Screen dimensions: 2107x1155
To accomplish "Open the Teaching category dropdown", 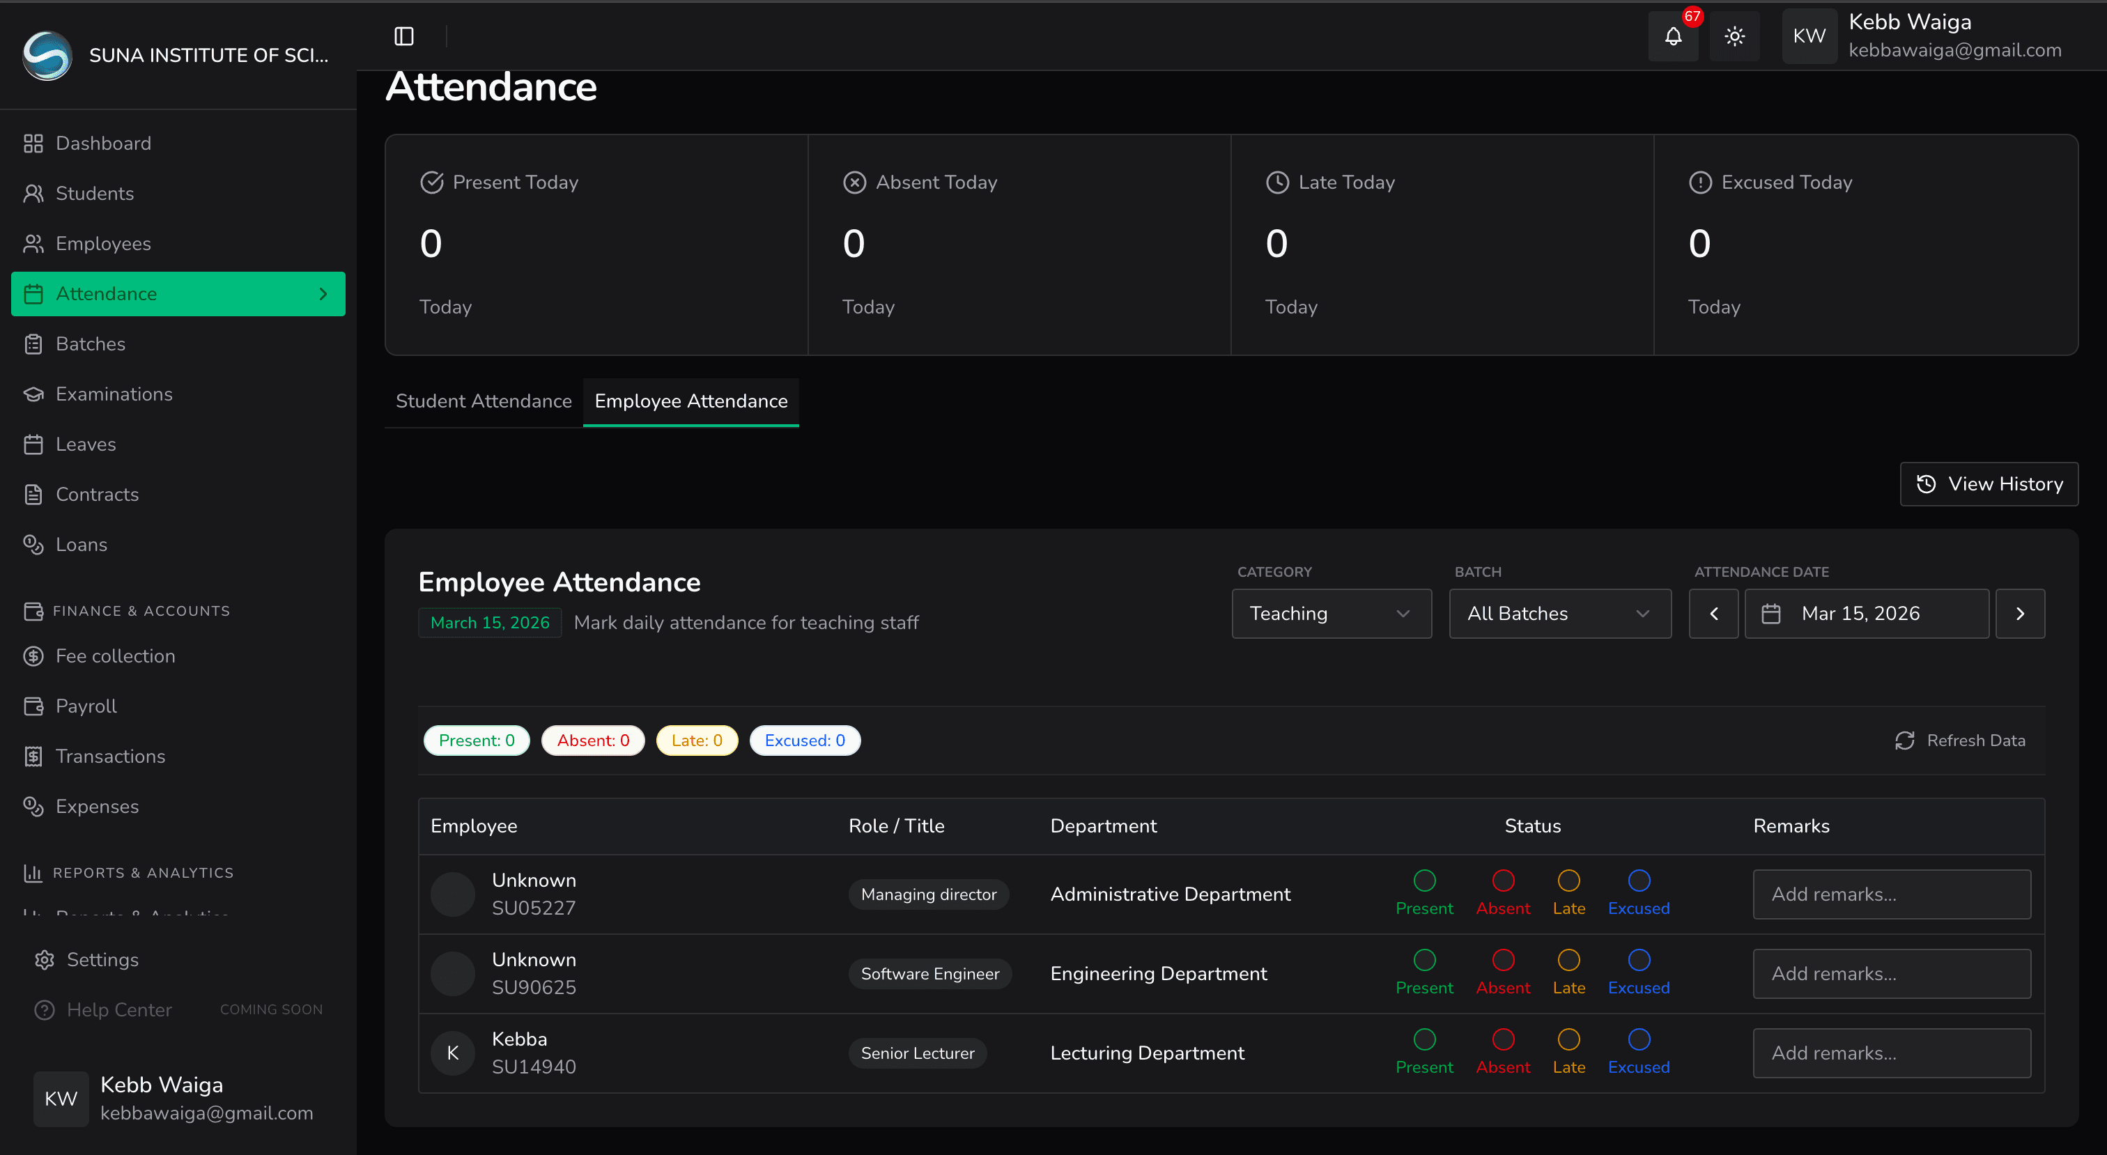I will pos(1331,614).
